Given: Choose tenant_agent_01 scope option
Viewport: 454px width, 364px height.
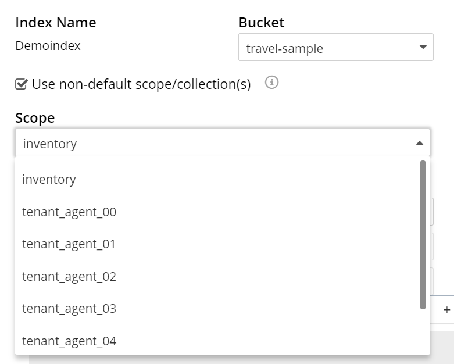Looking at the screenshot, I should pos(223,244).
